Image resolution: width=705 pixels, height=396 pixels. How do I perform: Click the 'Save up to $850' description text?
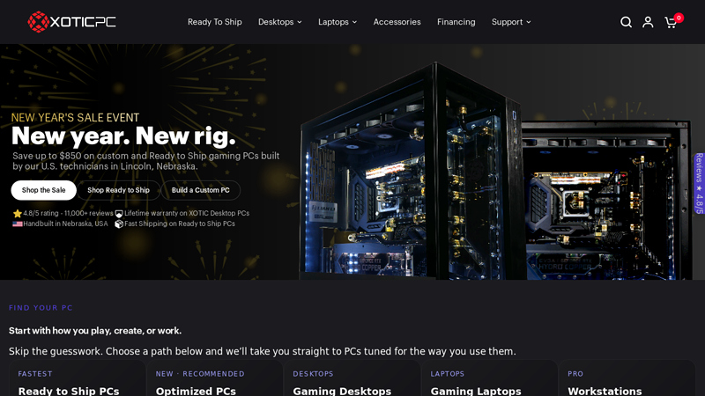[146, 161]
